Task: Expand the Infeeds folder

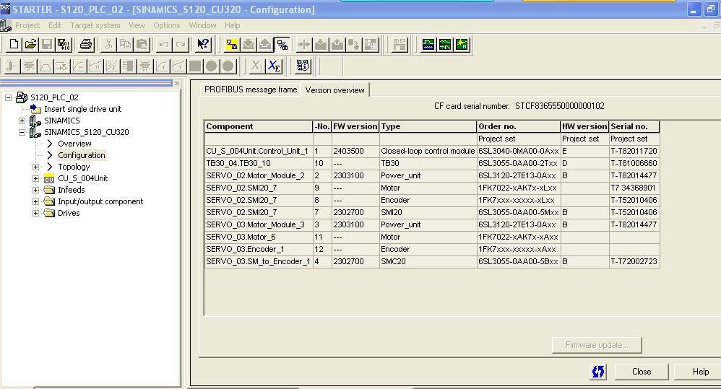Action: pos(35,190)
